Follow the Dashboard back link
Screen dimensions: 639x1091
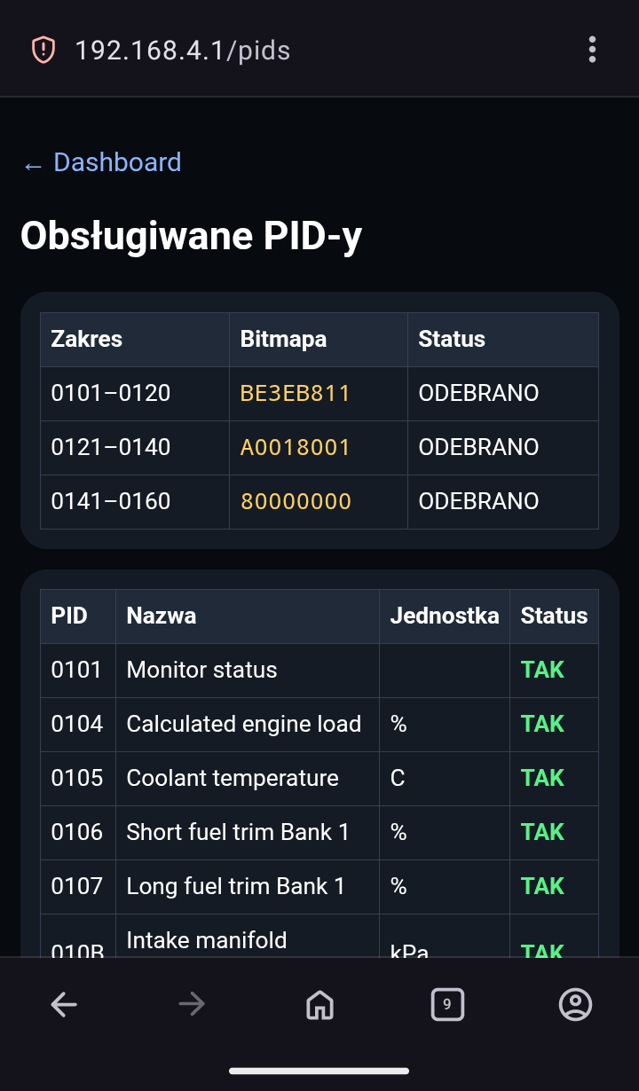tap(101, 162)
